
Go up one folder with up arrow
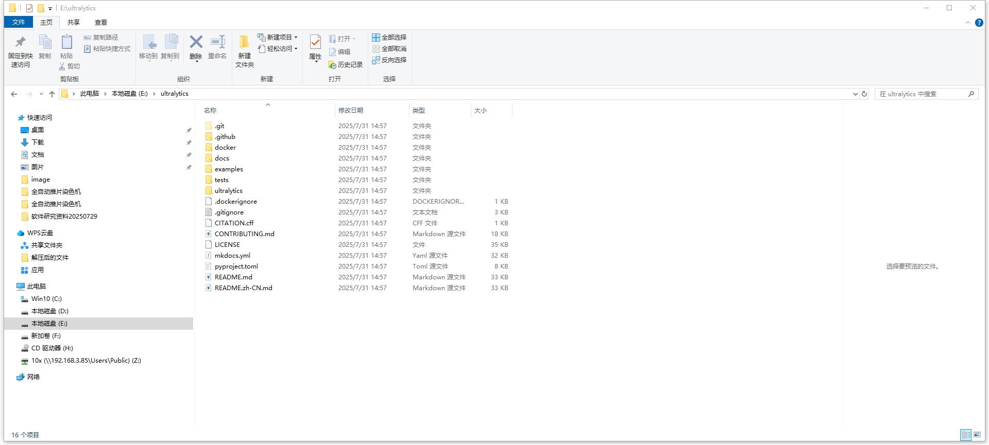pos(52,94)
